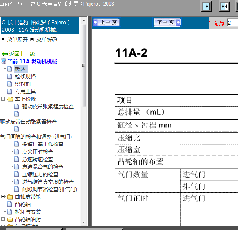Click document icon beside 凸轮轴
The height and width of the screenshot is (230, 238).
(10, 204)
